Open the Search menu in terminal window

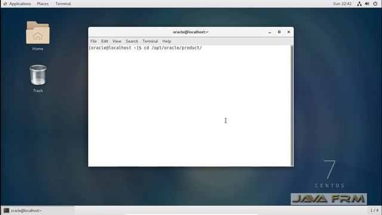pos(132,41)
